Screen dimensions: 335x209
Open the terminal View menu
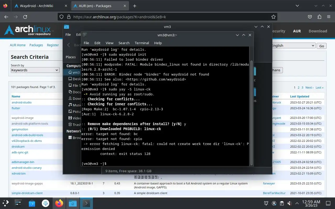pyautogui.click(x=109, y=43)
